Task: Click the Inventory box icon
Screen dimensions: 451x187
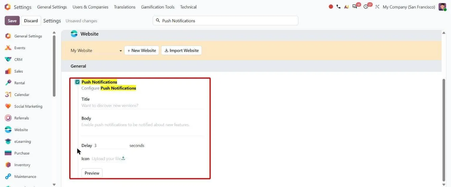Action: (8, 165)
